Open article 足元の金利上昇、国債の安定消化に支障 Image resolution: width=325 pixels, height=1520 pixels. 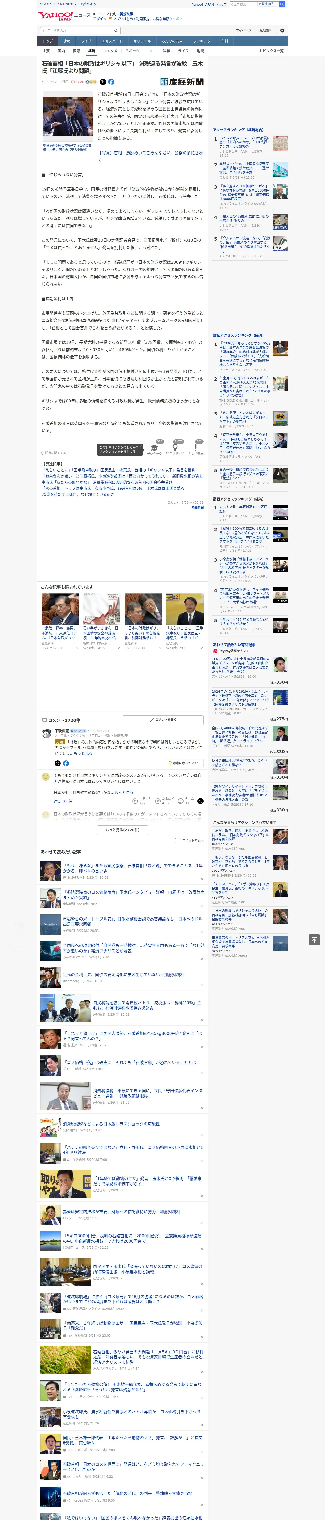pyautogui.click(x=123, y=975)
